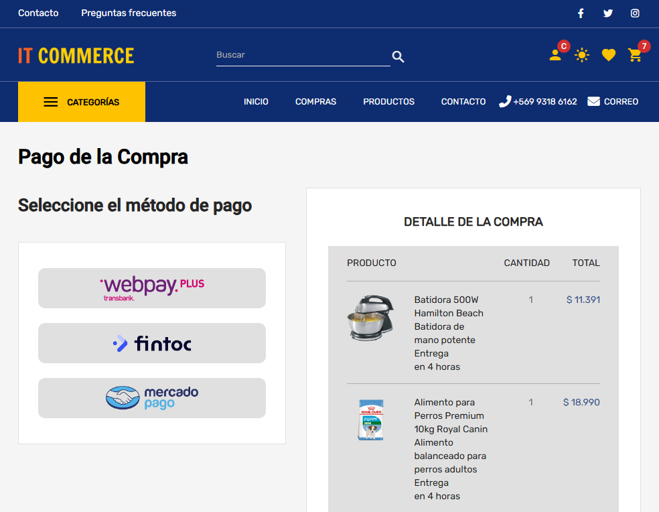Choose Fintoc as payment method
The width and height of the screenshot is (659, 512).
[152, 343]
